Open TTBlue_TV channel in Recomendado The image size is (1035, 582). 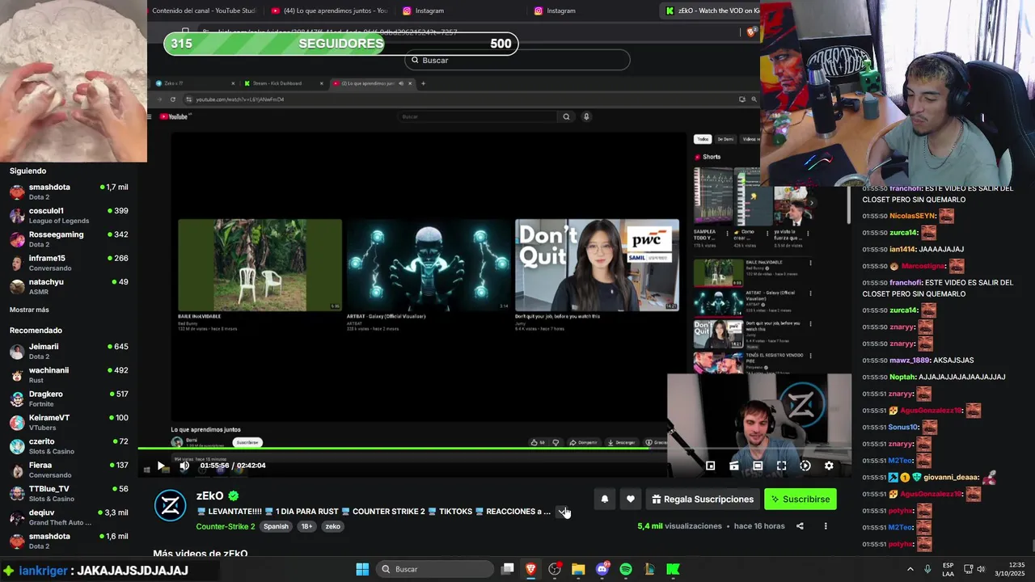69,493
